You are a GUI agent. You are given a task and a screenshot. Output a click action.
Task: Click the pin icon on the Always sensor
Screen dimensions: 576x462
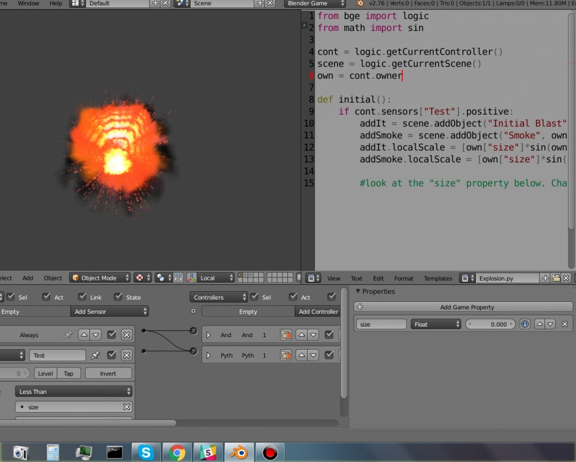pyautogui.click(x=68, y=334)
